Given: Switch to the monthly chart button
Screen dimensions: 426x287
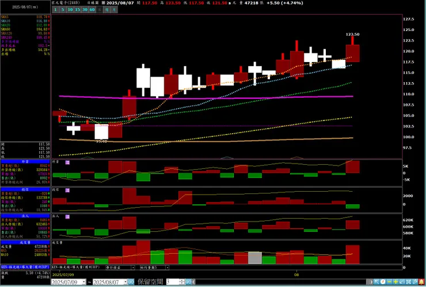Looking at the screenshot, I should [114, 10].
